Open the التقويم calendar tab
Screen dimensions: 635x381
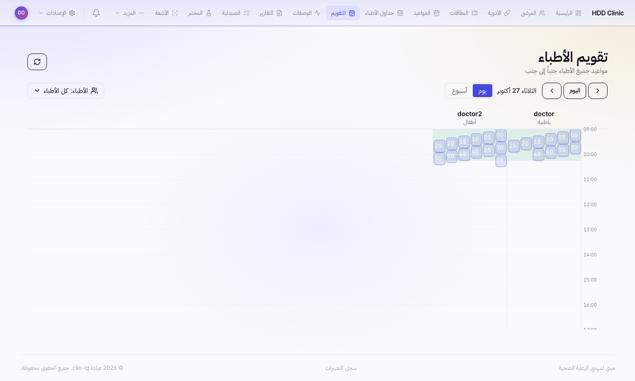[343, 13]
